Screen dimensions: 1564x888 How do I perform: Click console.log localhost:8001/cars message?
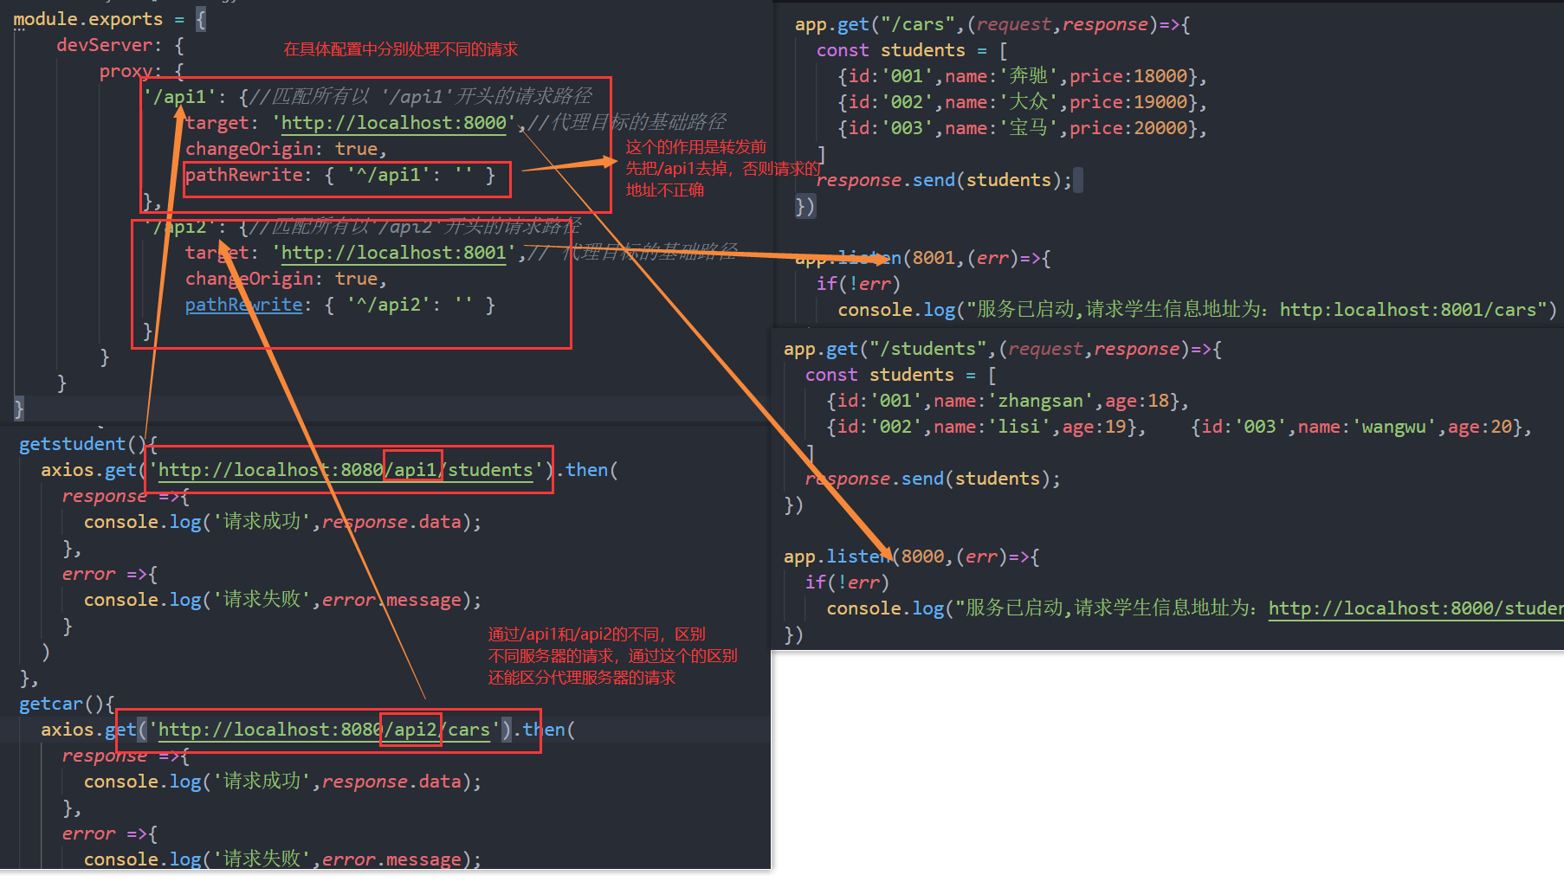click(1198, 310)
